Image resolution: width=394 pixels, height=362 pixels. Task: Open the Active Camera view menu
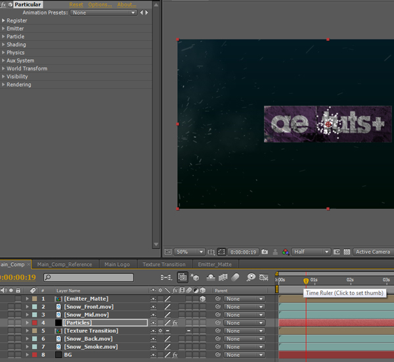pyautogui.click(x=372, y=252)
